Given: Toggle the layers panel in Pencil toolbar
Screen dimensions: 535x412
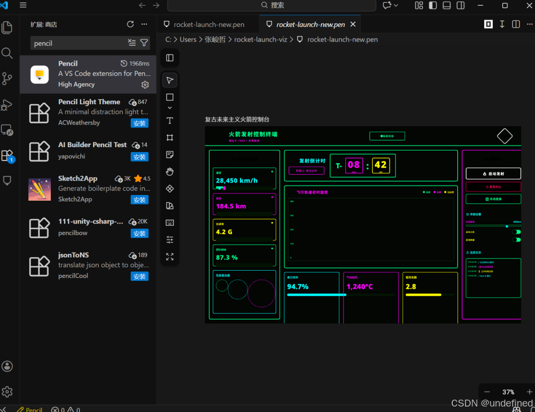Looking at the screenshot, I should 170,58.
